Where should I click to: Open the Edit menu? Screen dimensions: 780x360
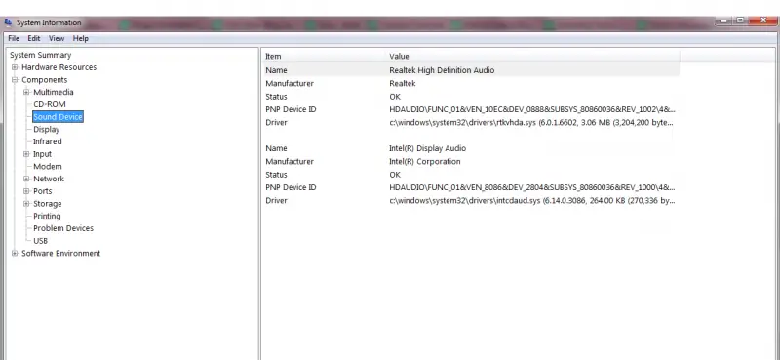click(34, 38)
